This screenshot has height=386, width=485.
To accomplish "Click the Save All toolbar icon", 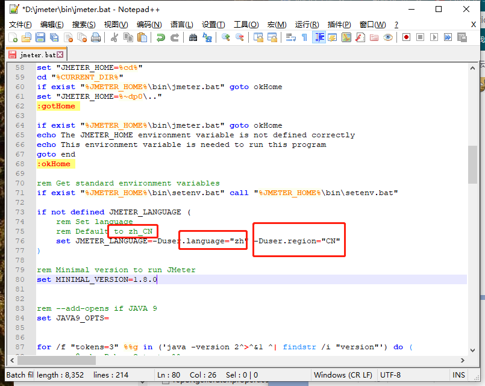I will point(54,37).
